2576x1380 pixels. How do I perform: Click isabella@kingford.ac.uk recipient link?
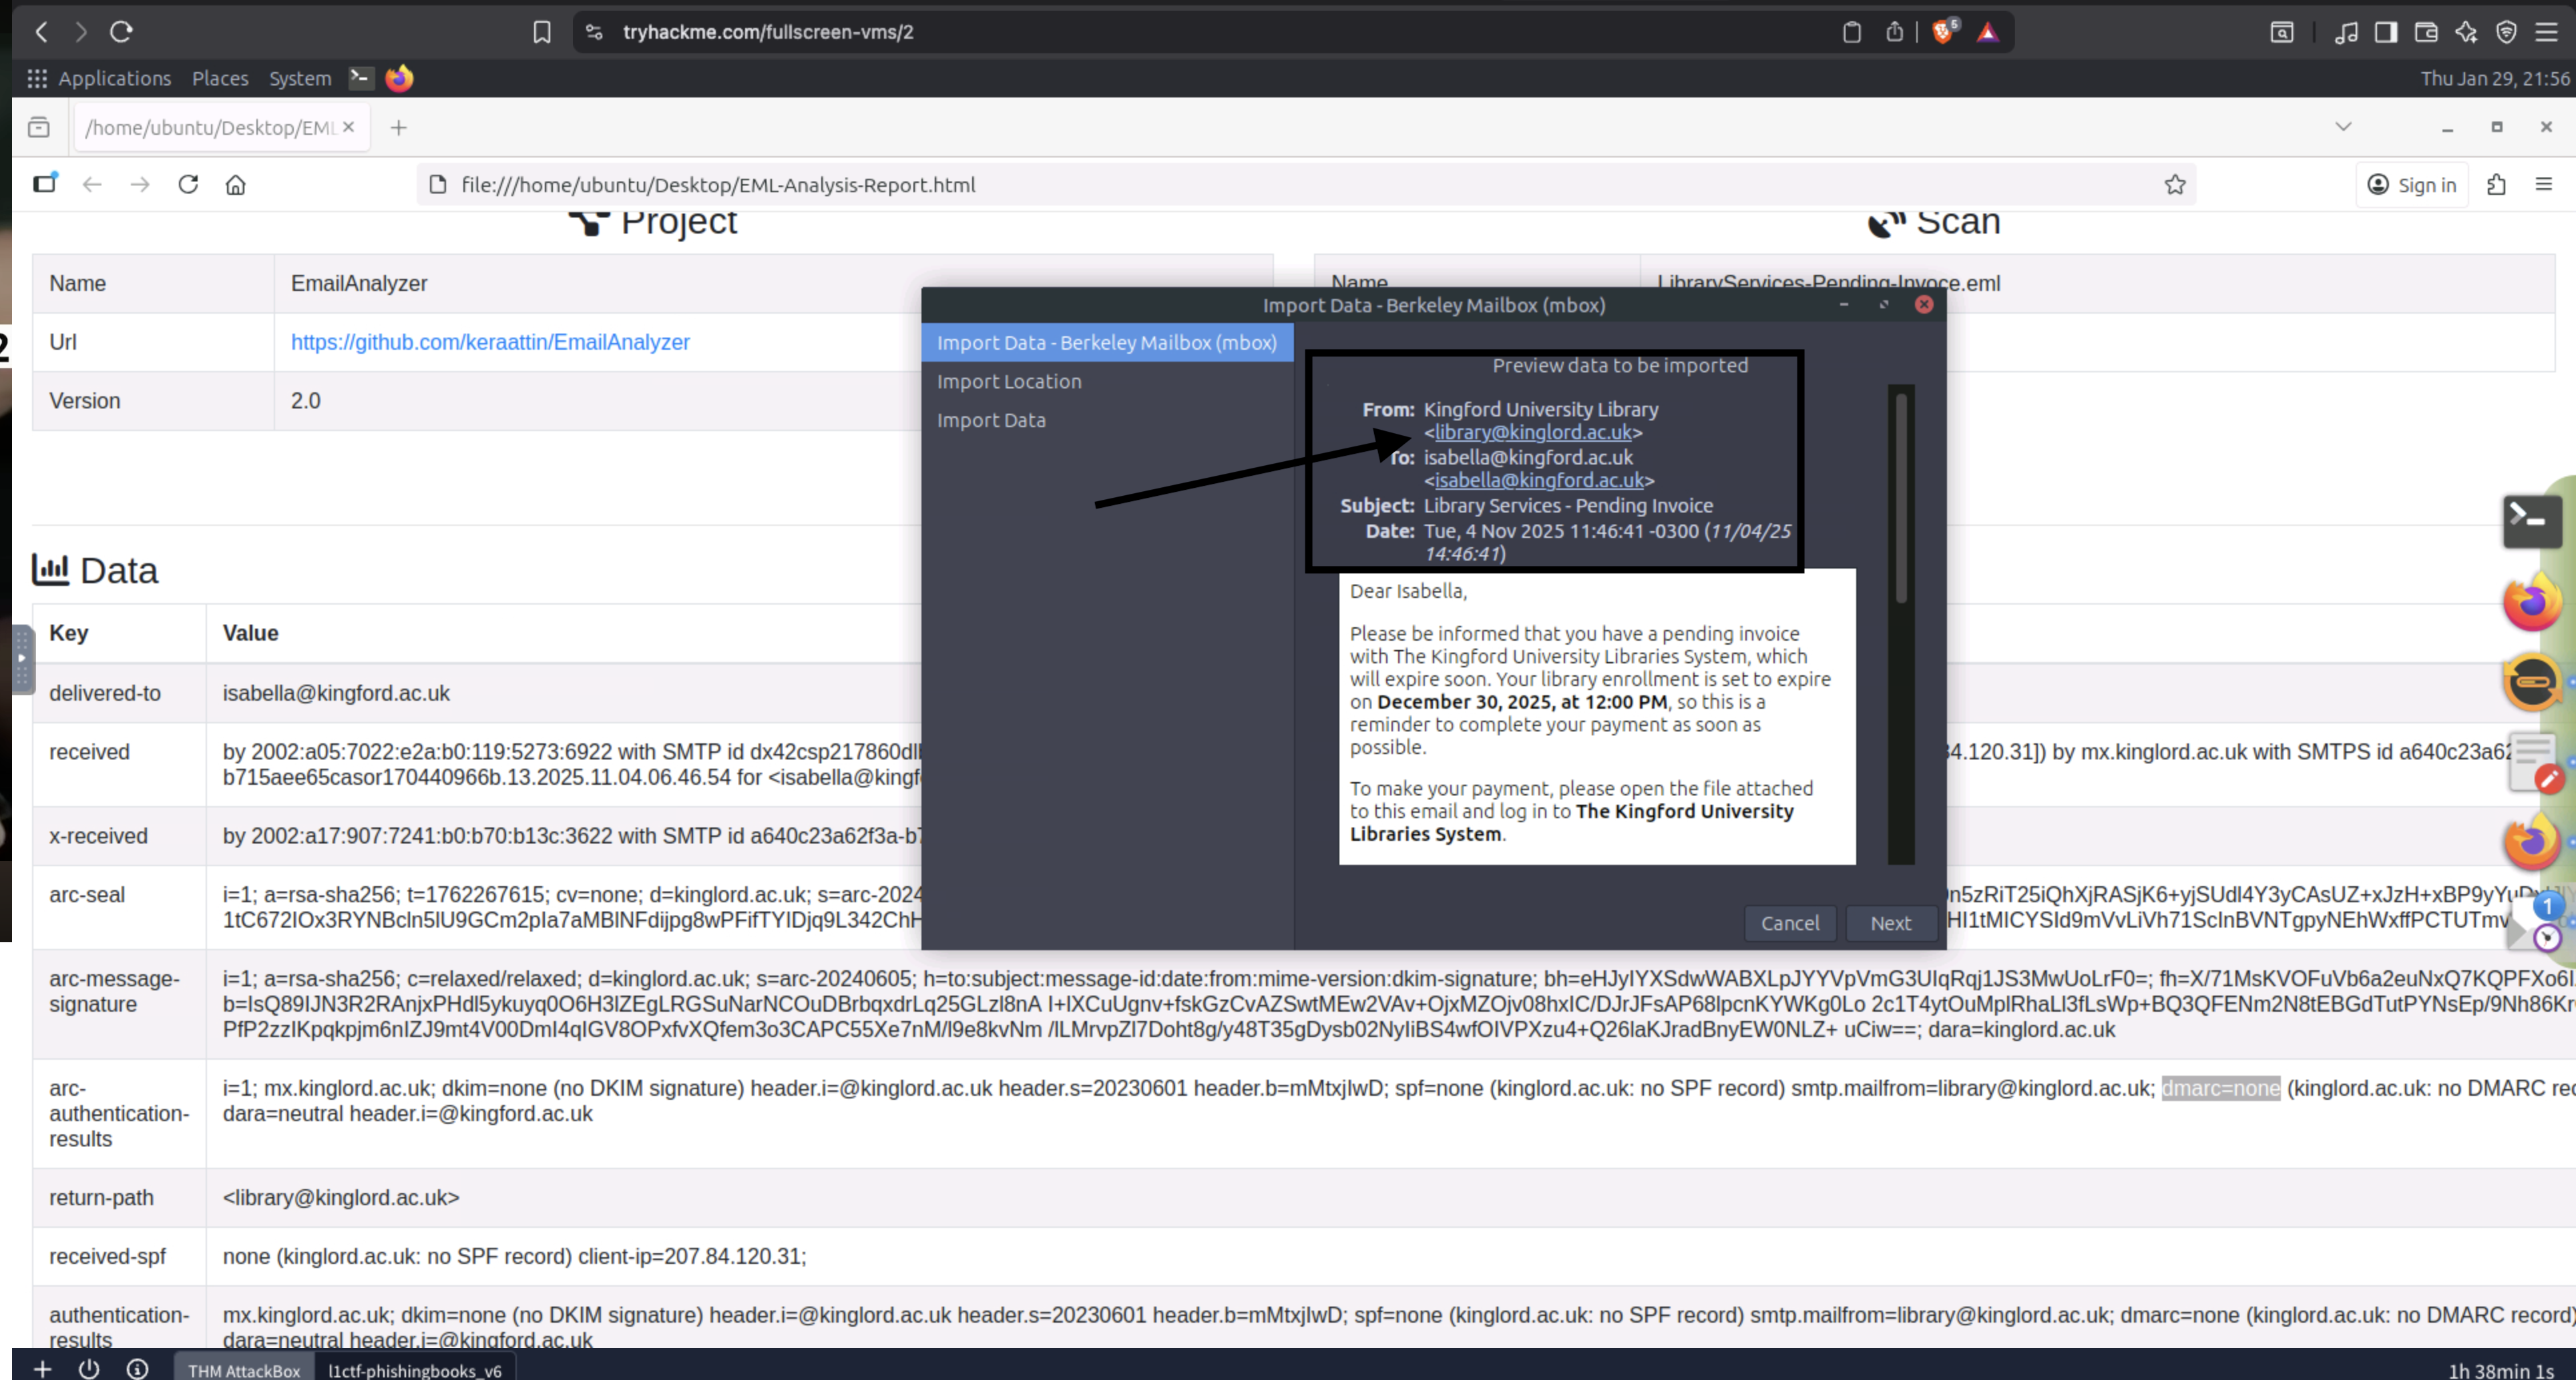tap(1539, 480)
